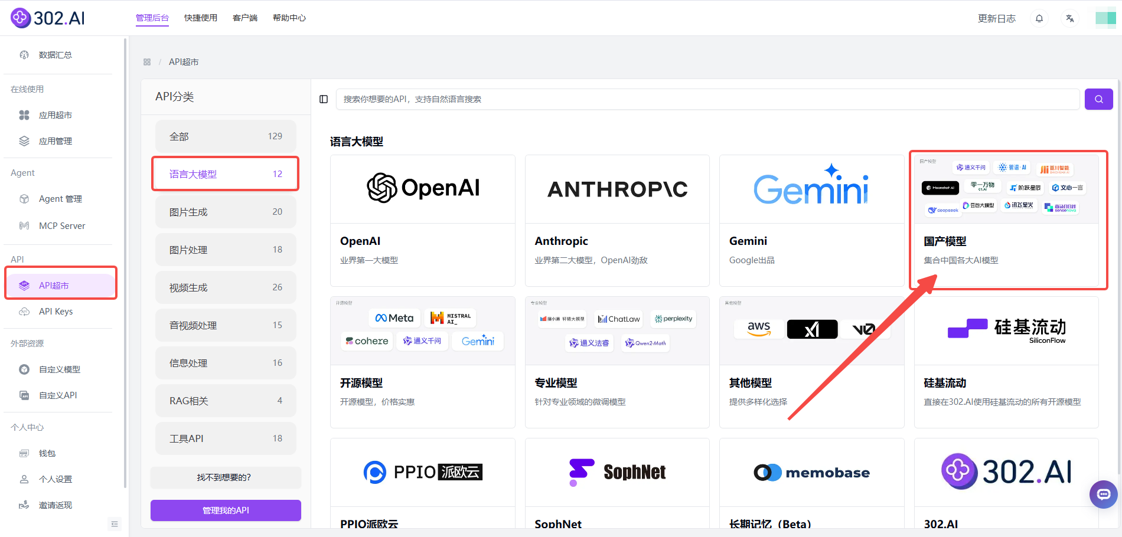1122x537 pixels.
Task: Click the Agent 管理 cube icon
Action: (x=24, y=199)
